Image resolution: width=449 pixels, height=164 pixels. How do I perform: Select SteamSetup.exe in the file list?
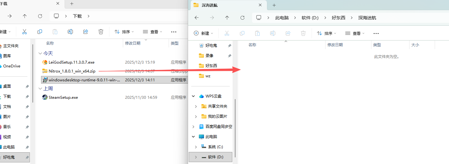coord(63,98)
